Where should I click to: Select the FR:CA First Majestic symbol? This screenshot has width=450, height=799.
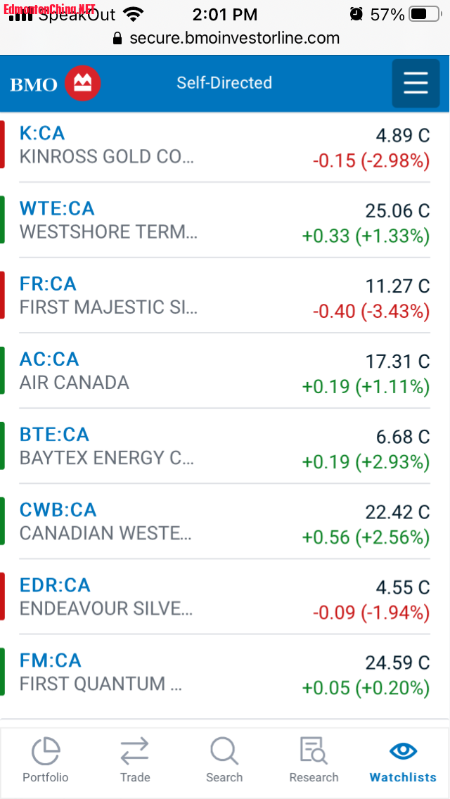48,283
